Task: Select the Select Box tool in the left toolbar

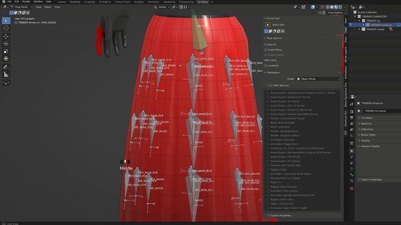Action: click(x=6, y=21)
